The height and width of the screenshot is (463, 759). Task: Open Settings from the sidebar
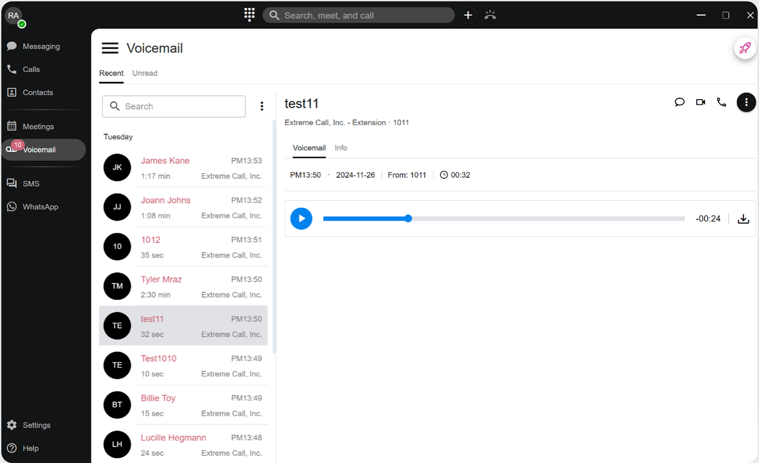[36, 425]
